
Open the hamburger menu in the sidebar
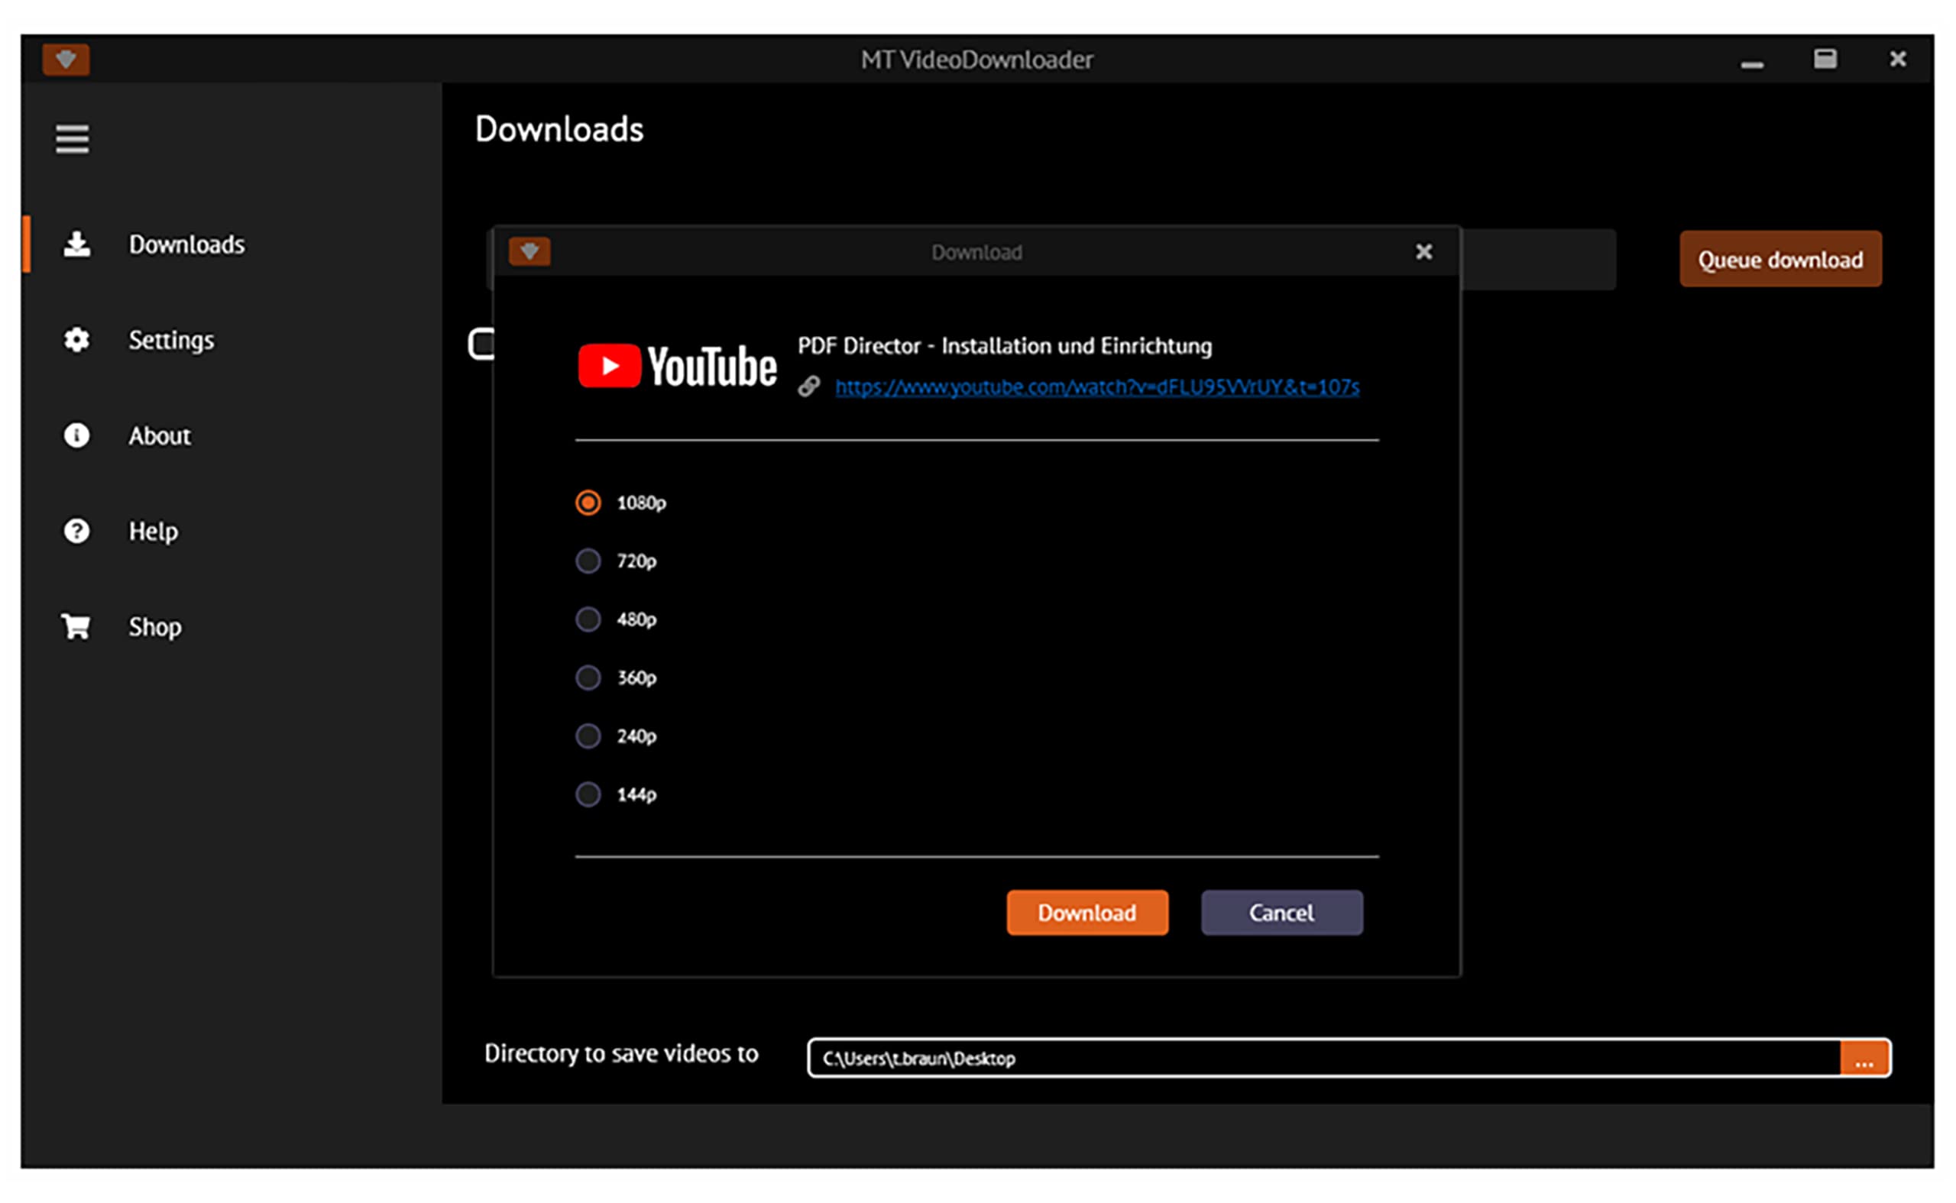tap(72, 139)
